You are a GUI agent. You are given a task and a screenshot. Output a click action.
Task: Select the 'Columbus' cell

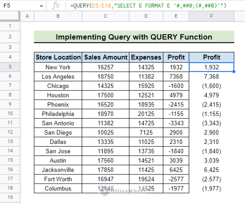click(58, 188)
